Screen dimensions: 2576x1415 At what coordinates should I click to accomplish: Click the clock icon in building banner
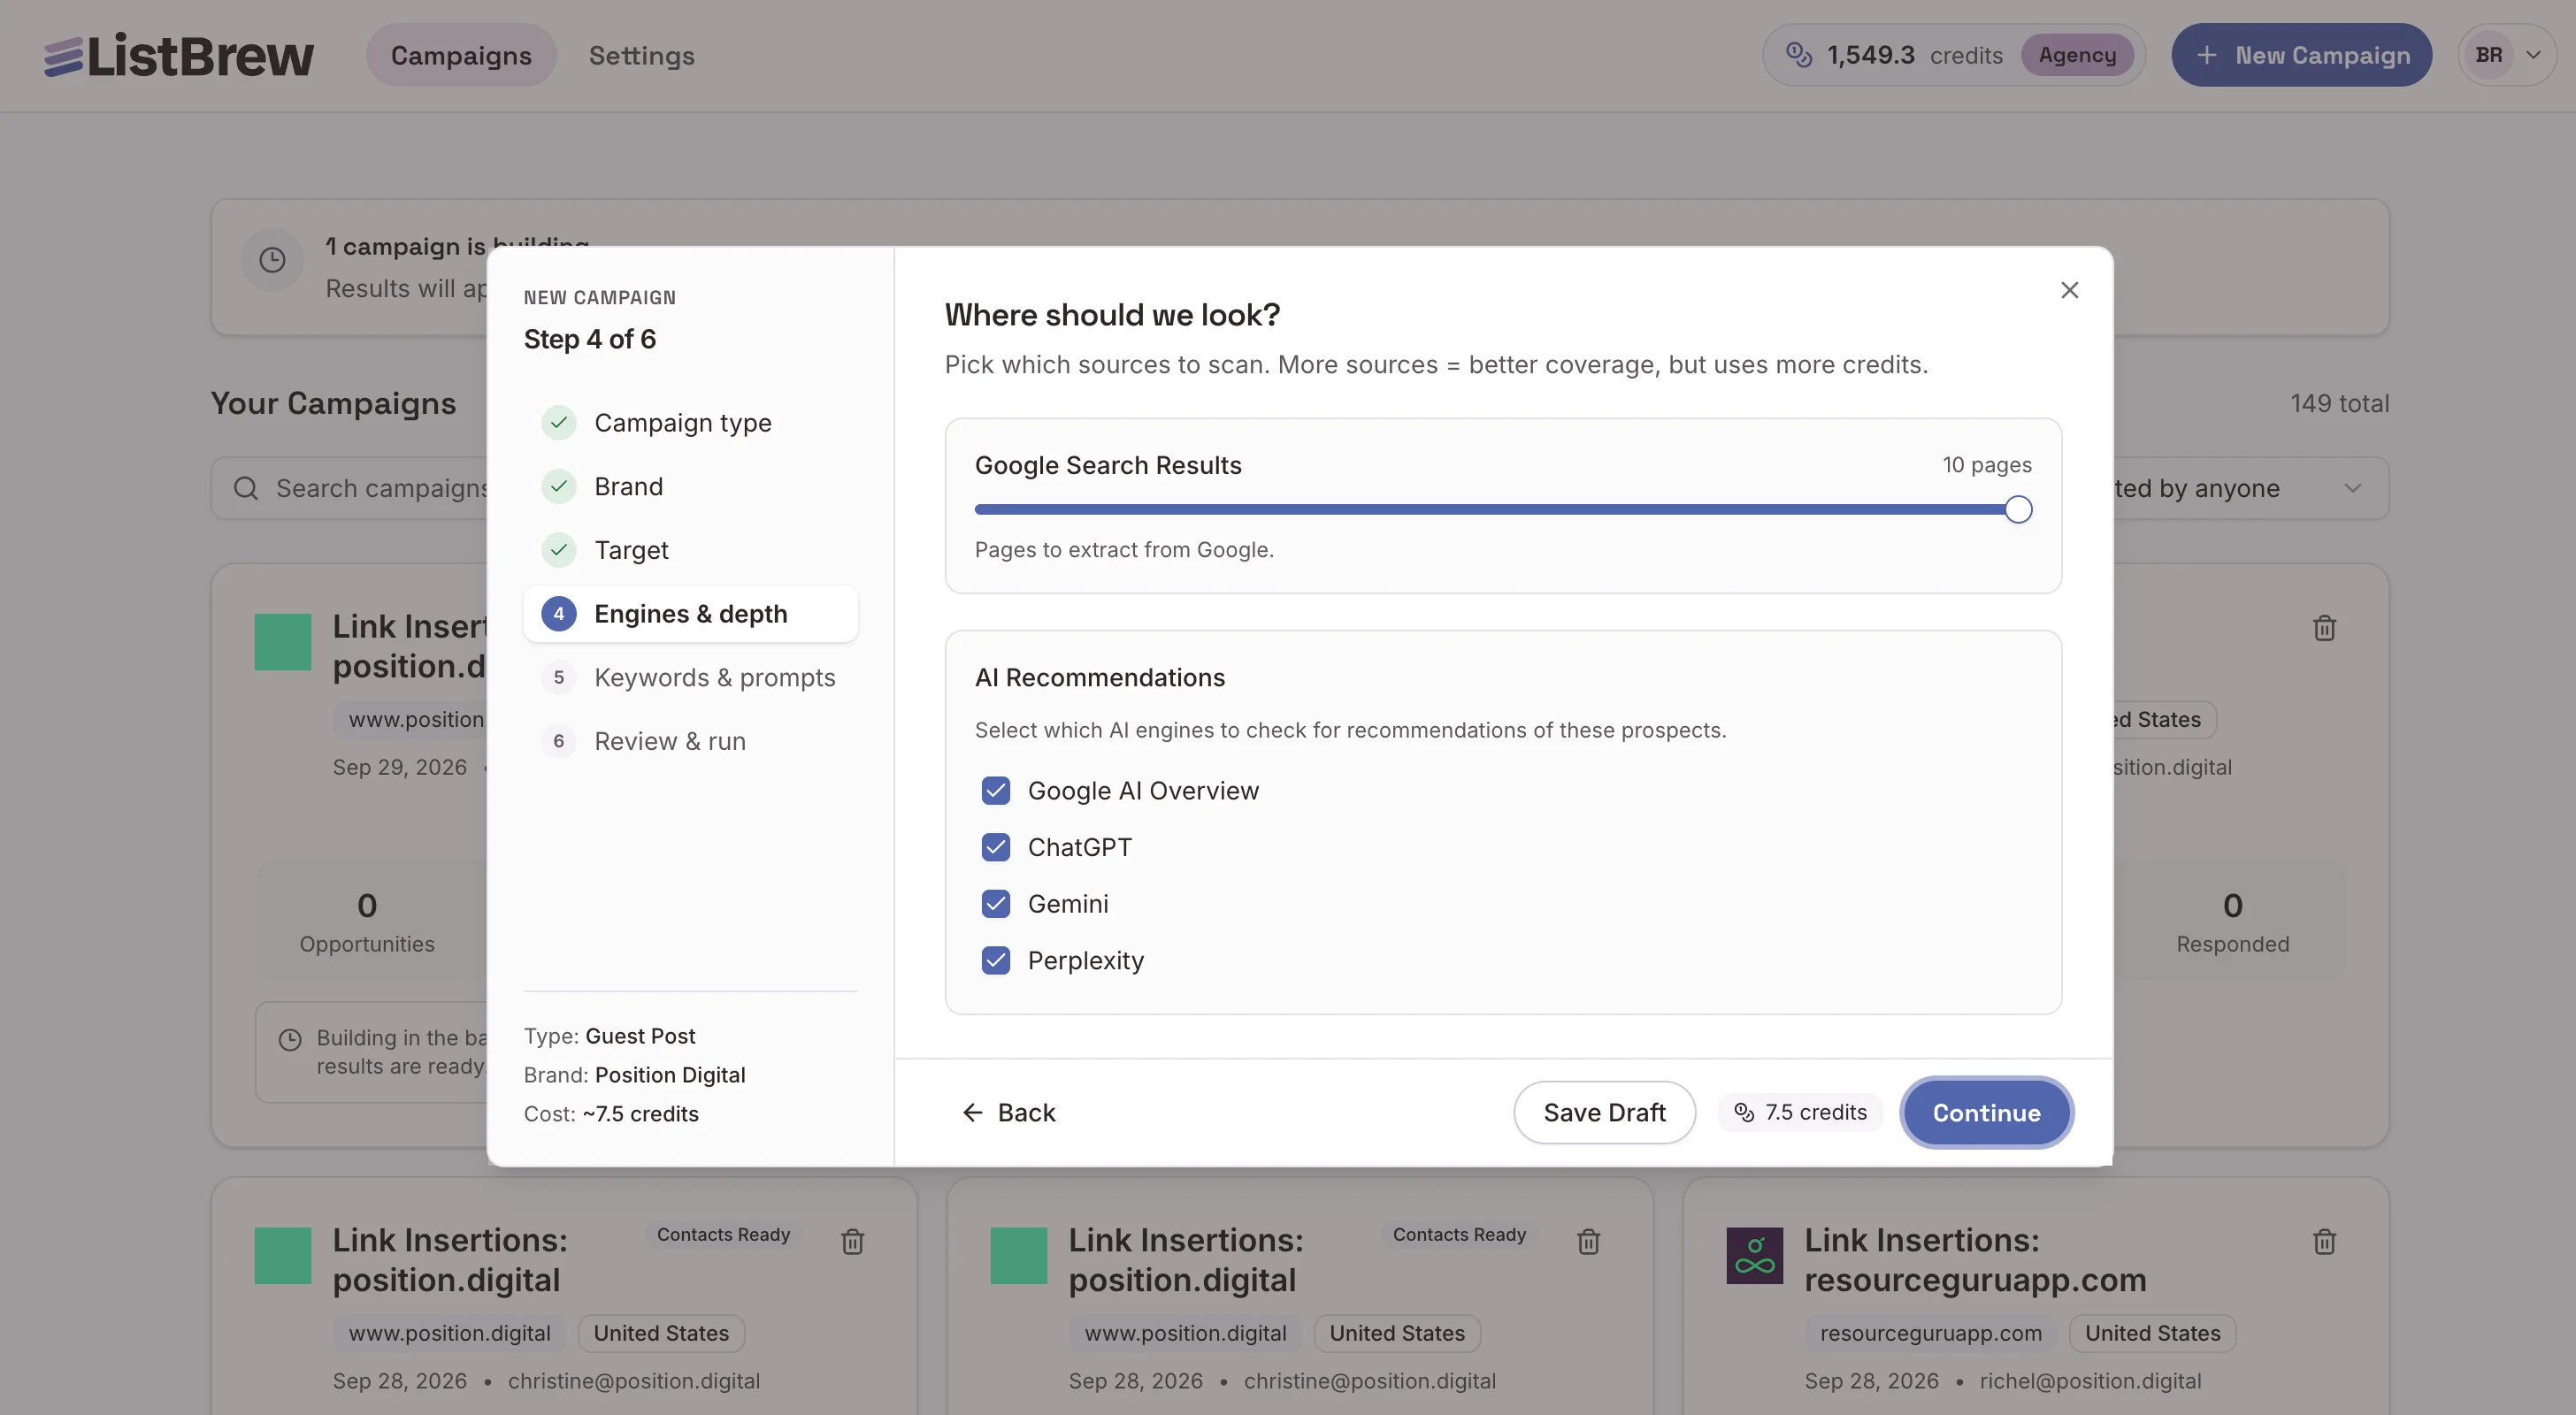click(x=272, y=260)
